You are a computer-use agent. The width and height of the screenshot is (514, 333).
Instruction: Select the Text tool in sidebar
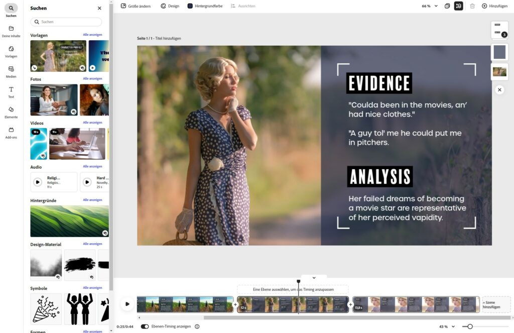[x=11, y=92]
